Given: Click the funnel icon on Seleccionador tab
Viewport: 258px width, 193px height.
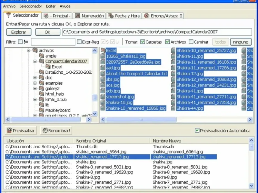Looking at the screenshot, I should coord(8,15).
